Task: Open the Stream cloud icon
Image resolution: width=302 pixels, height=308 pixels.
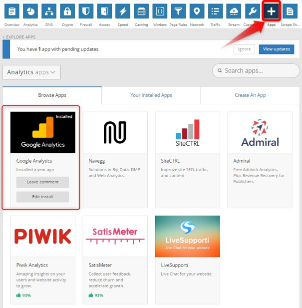Action: (x=234, y=11)
